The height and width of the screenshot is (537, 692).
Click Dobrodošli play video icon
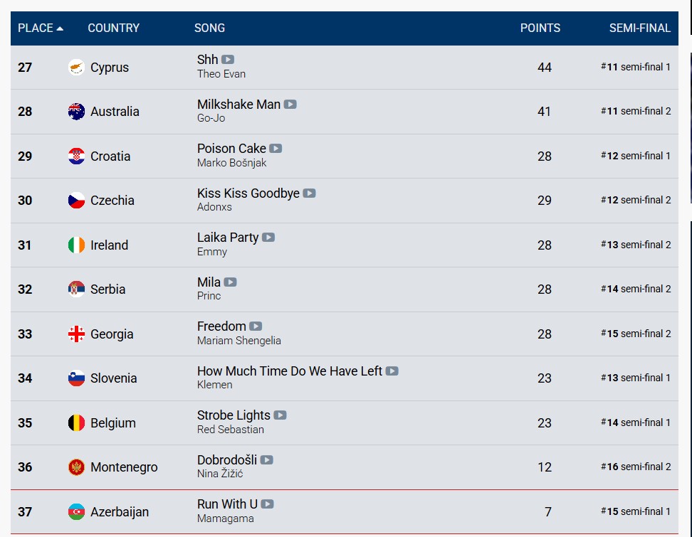(x=266, y=460)
